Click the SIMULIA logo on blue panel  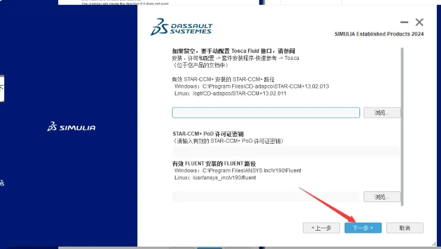(x=71, y=127)
